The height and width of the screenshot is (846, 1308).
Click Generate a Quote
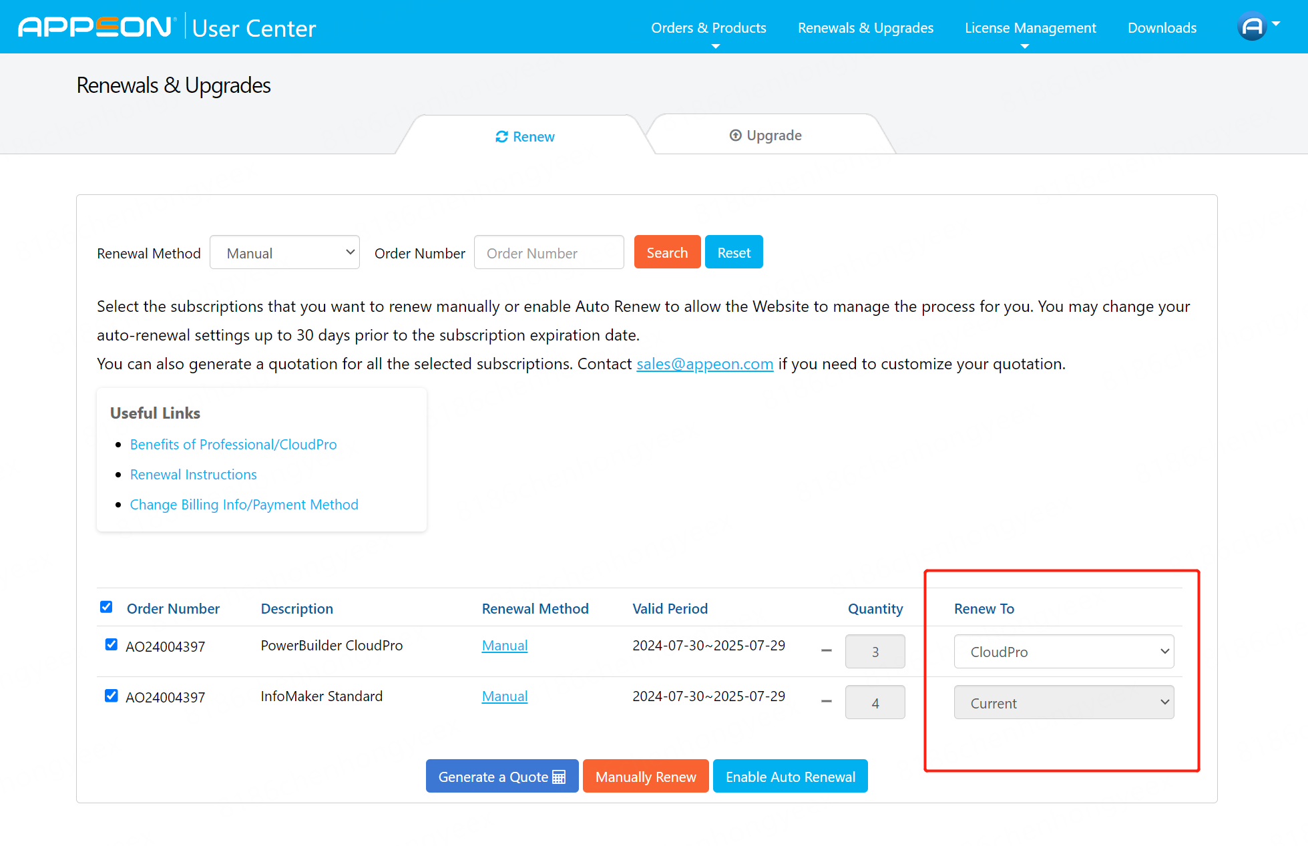click(x=502, y=777)
